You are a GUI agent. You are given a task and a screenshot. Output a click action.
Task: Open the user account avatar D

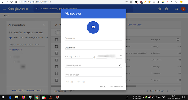pos(183,9)
